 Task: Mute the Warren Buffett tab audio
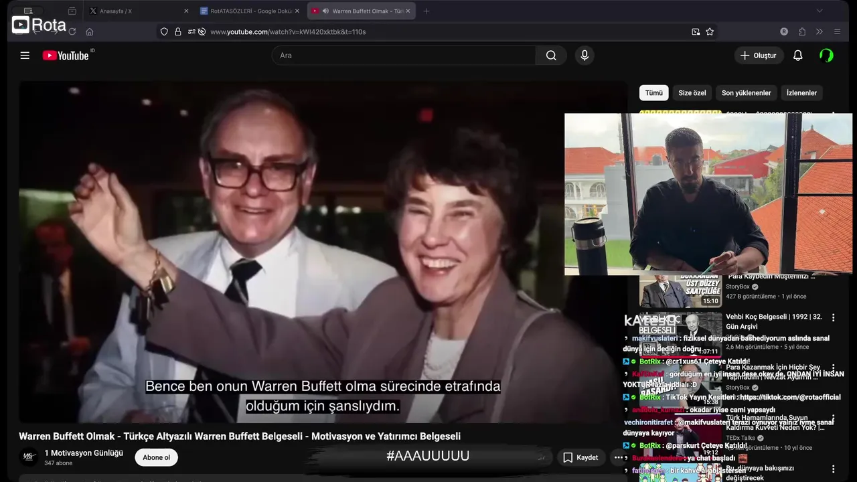click(325, 11)
